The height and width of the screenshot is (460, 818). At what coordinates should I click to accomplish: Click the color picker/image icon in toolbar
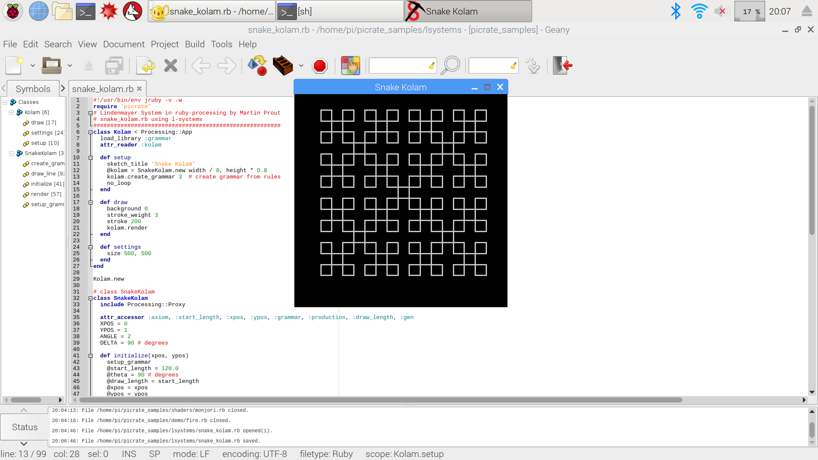tap(350, 66)
